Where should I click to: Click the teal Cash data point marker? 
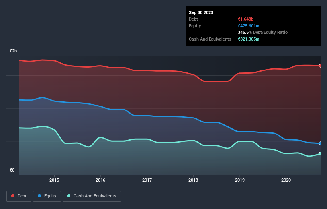pyautogui.click(x=320, y=153)
